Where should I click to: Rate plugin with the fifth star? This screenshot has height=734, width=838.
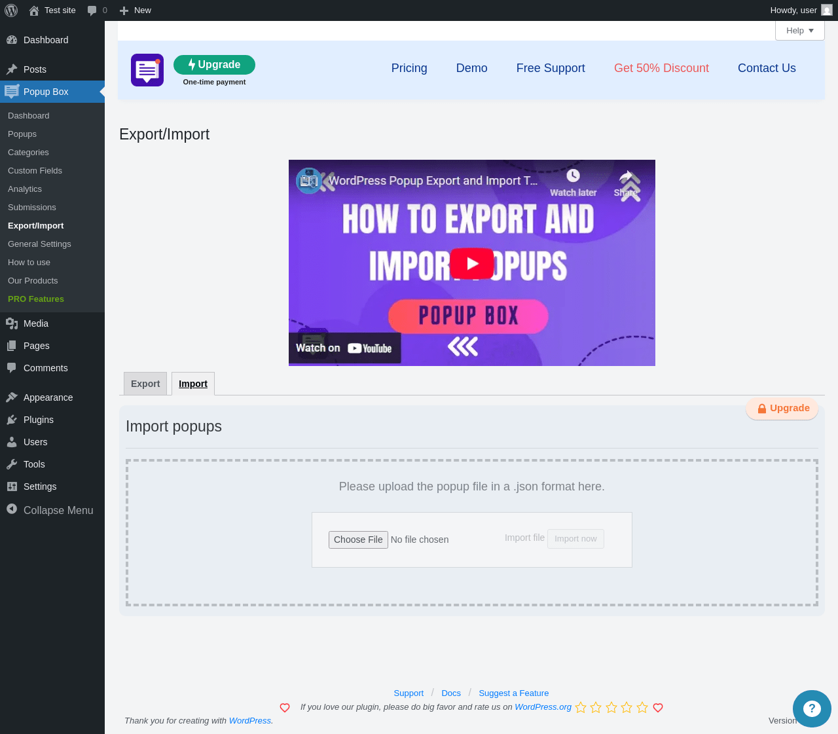[x=642, y=708]
